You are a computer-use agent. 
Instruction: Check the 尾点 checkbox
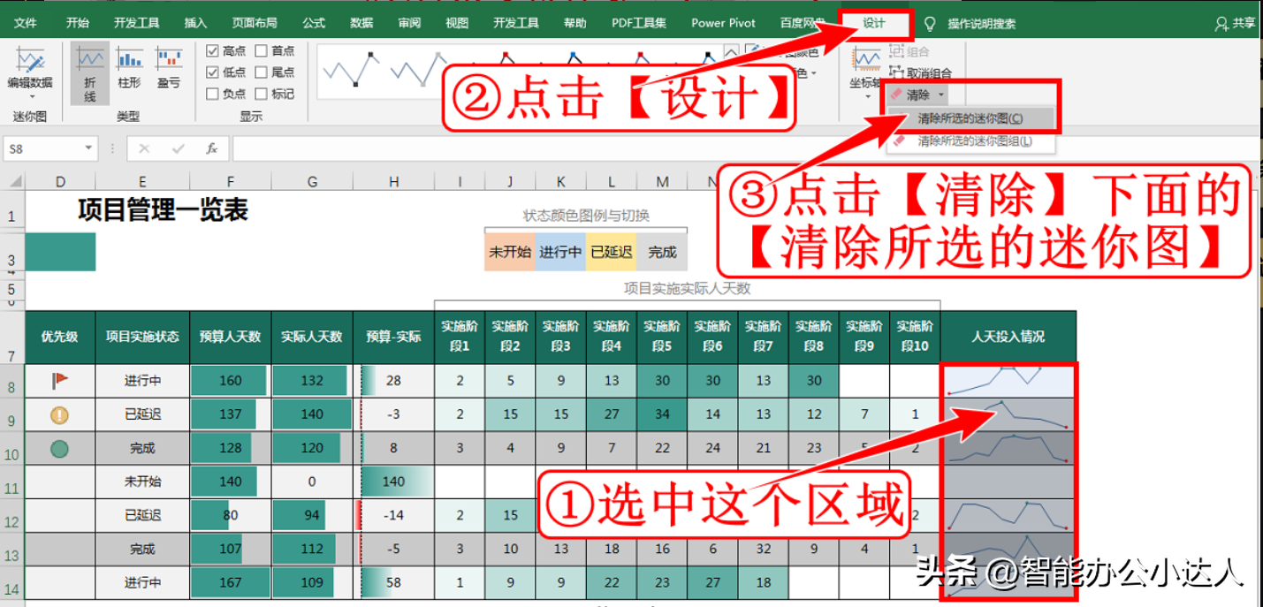[x=261, y=72]
